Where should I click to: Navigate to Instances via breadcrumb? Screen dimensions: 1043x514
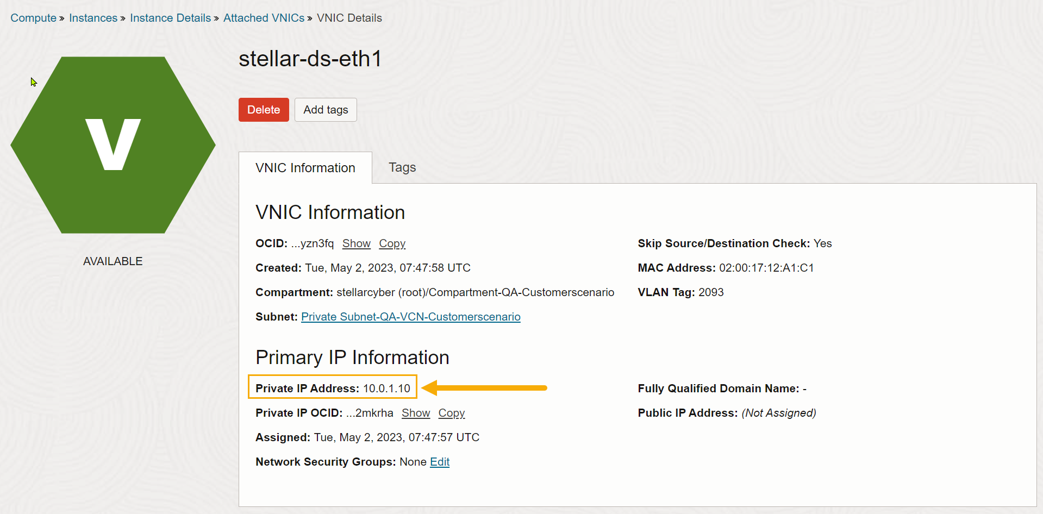click(93, 18)
